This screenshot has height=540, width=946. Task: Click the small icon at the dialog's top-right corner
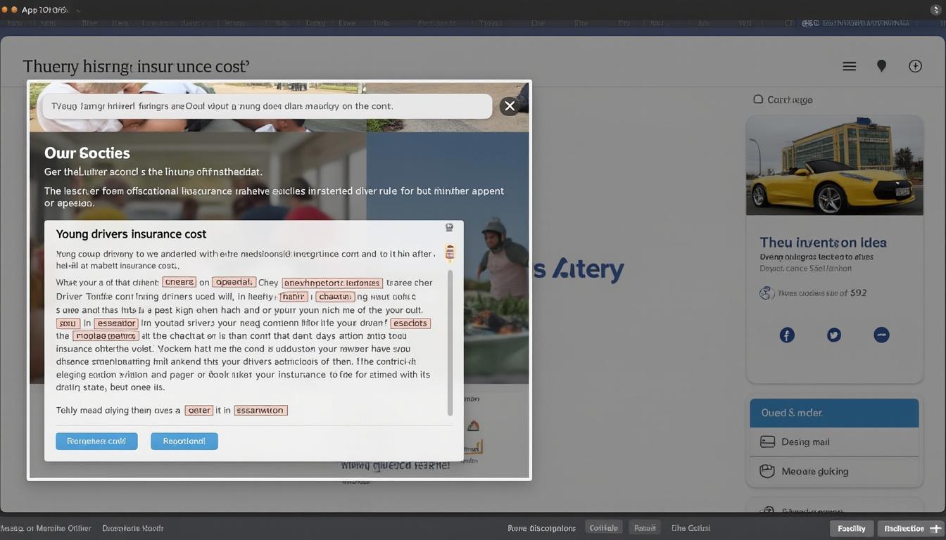click(449, 228)
